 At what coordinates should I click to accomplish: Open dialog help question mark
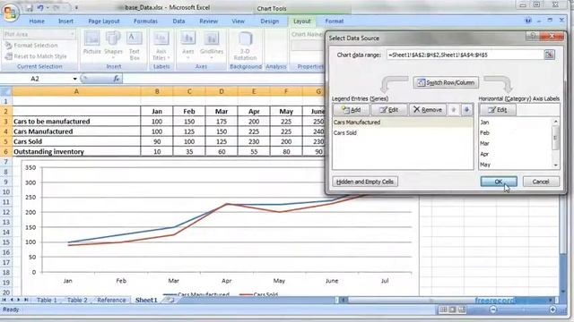(533, 36)
